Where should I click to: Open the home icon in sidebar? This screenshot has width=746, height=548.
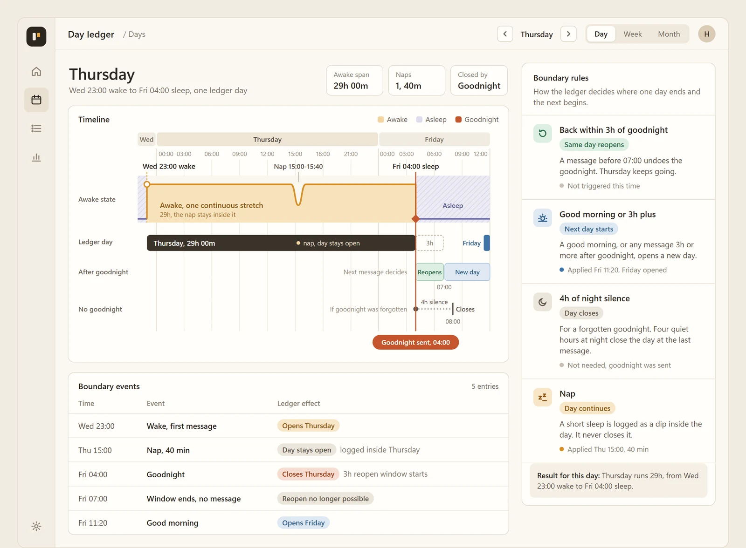pyautogui.click(x=36, y=71)
